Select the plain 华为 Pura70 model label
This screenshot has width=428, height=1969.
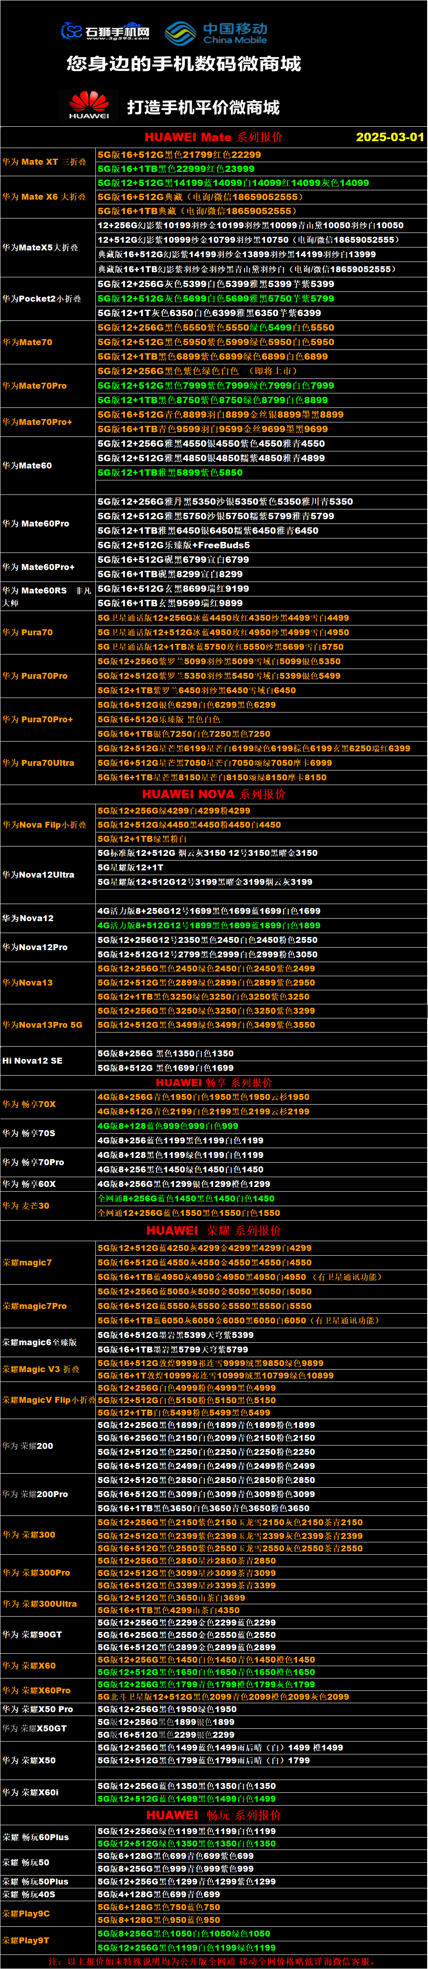point(27,632)
